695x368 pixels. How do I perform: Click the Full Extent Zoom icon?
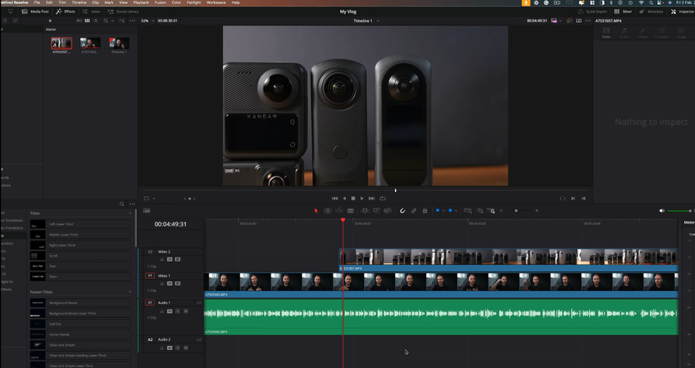click(x=468, y=211)
